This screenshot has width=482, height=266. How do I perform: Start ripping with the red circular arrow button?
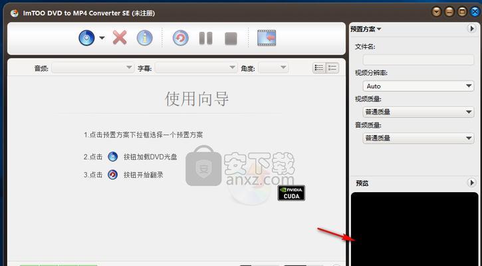[180, 38]
